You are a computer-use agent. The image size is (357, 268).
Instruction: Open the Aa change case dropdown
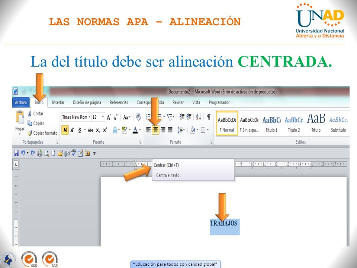click(126, 117)
